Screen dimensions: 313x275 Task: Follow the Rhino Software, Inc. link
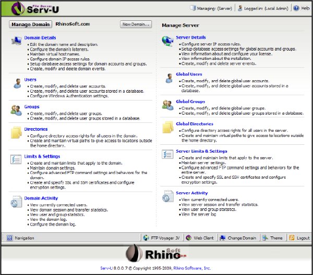(x=192, y=268)
